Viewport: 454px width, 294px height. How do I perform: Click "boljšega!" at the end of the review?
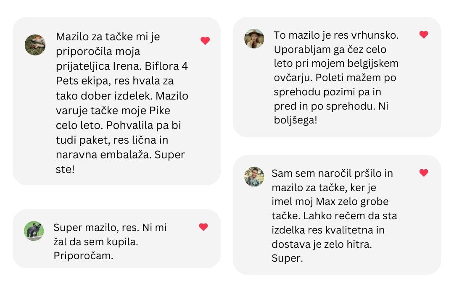(x=296, y=121)
